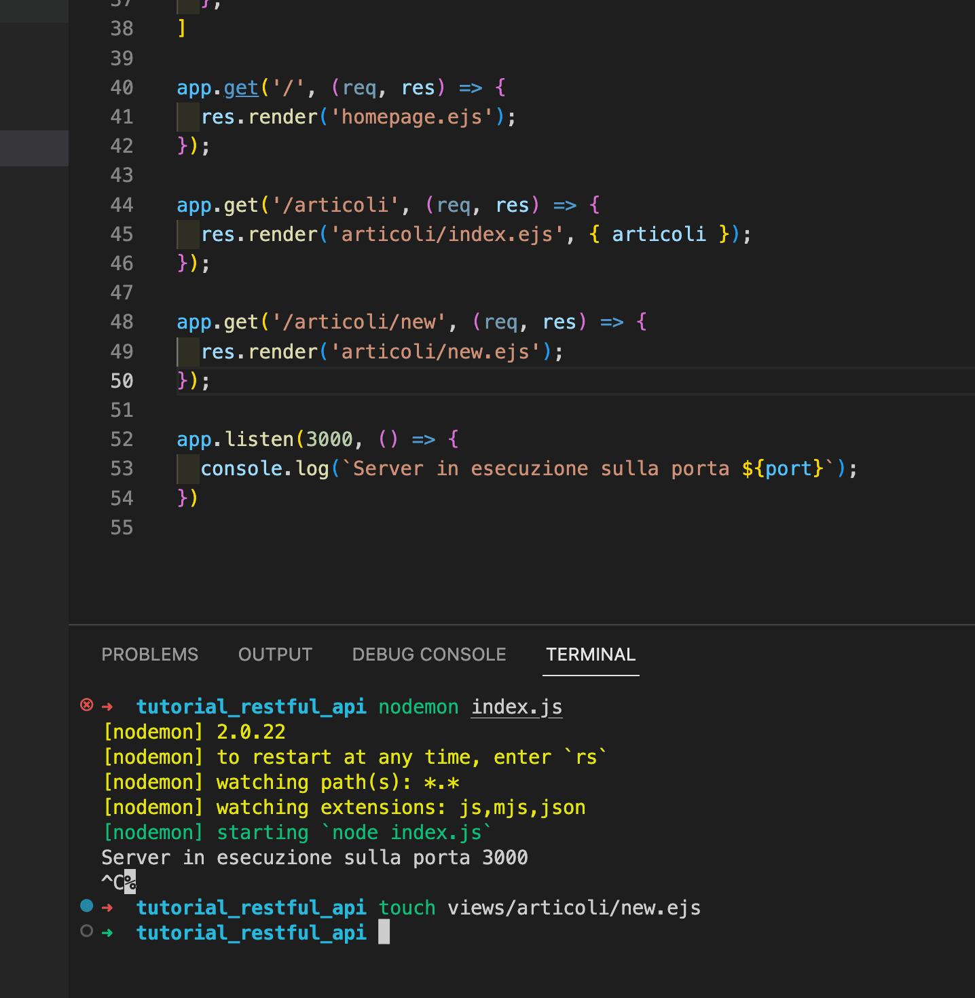The width and height of the screenshot is (975, 998).
Task: Click '/articoli' route string on line 44
Action: (x=335, y=205)
